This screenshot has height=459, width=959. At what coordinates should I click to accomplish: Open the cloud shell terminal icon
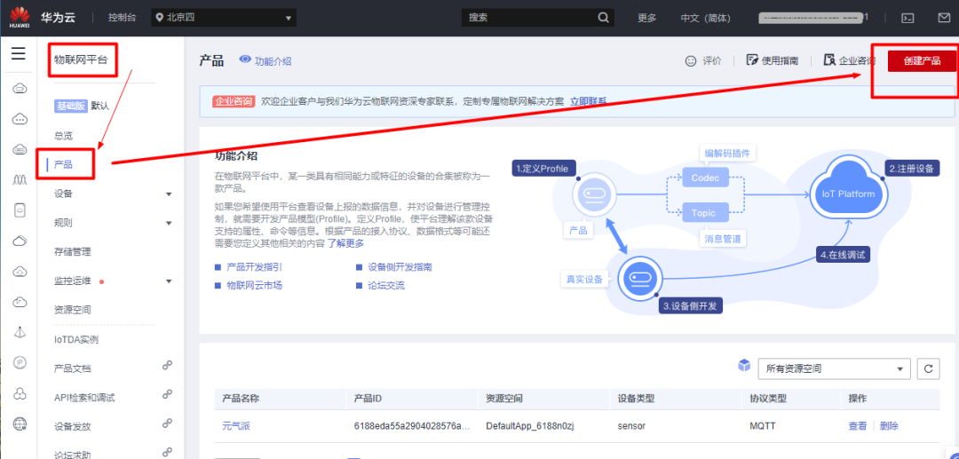(x=908, y=18)
